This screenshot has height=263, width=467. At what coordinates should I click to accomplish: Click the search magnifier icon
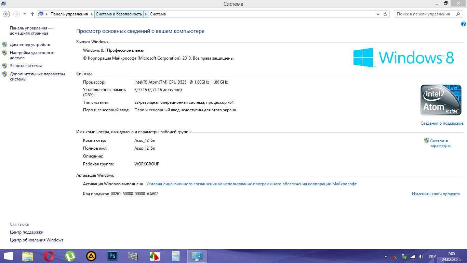tap(458, 14)
